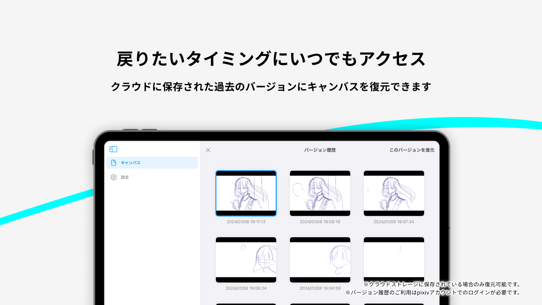542x305 pixels.
Task: Click the timestamp 2024/01/08 19:06:24
Action: pos(246,288)
